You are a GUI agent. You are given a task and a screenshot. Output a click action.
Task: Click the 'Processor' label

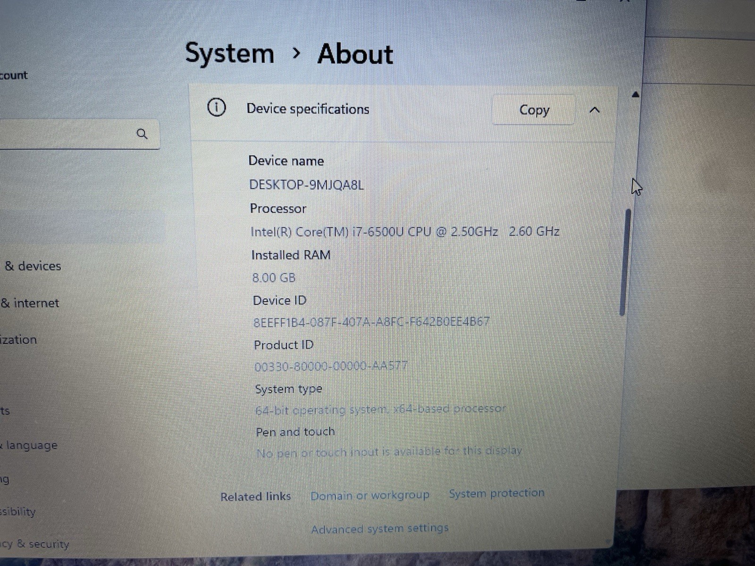[x=278, y=208]
